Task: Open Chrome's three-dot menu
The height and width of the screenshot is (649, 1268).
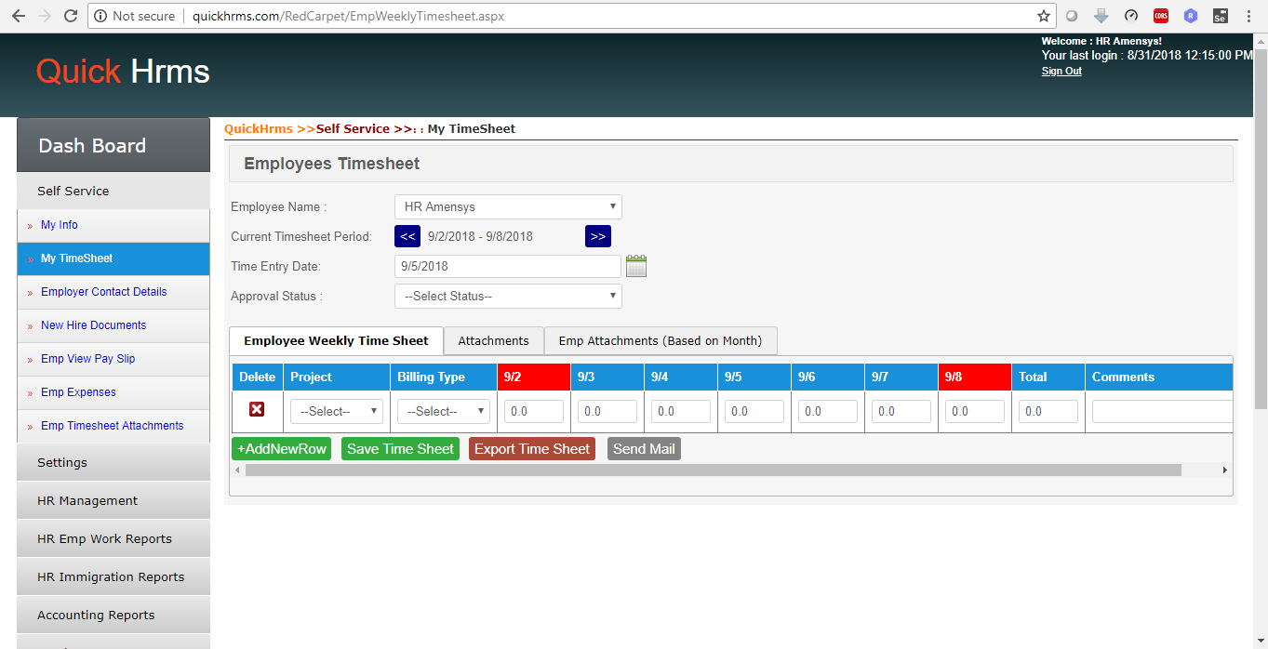Action: [x=1248, y=16]
